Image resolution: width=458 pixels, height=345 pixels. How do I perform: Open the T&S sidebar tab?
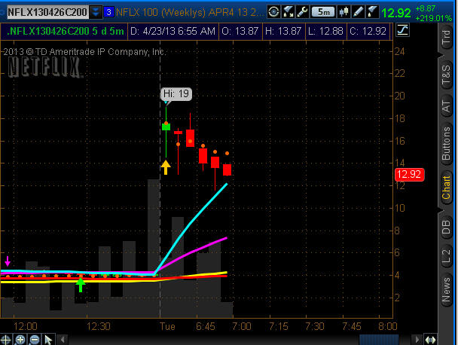(446, 75)
